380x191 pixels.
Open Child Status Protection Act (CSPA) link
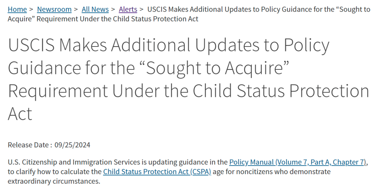[157, 172]
